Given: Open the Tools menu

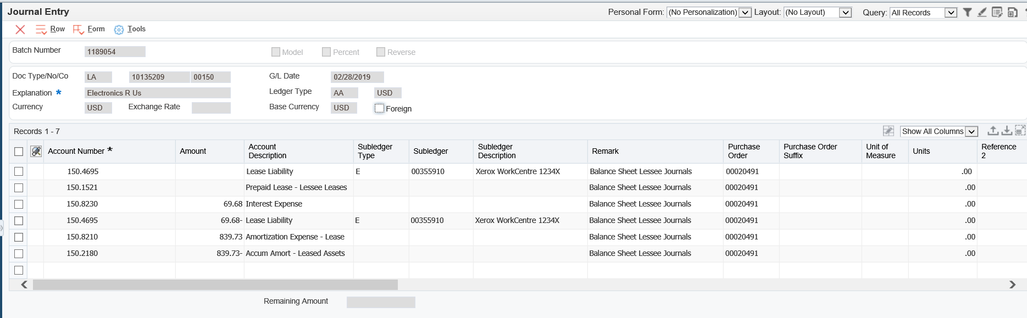Looking at the screenshot, I should (x=136, y=29).
